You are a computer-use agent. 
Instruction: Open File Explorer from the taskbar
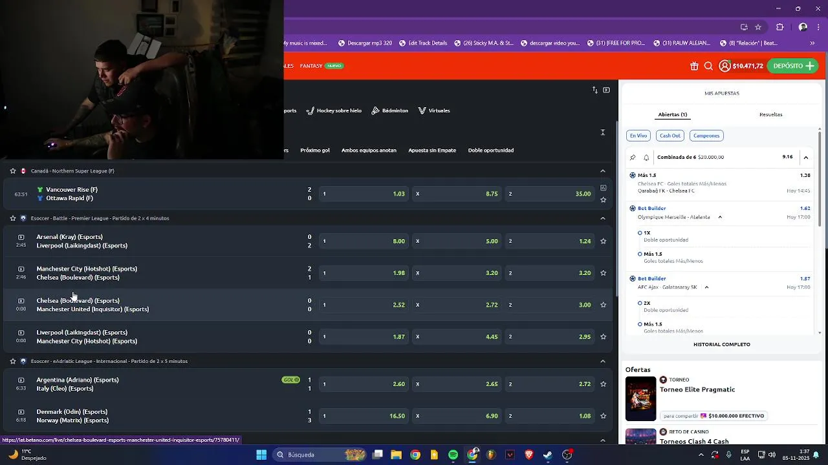pyautogui.click(x=396, y=455)
